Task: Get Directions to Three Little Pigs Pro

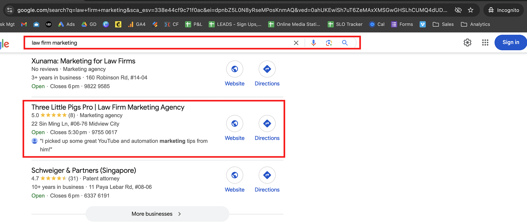Action: pyautogui.click(x=267, y=124)
